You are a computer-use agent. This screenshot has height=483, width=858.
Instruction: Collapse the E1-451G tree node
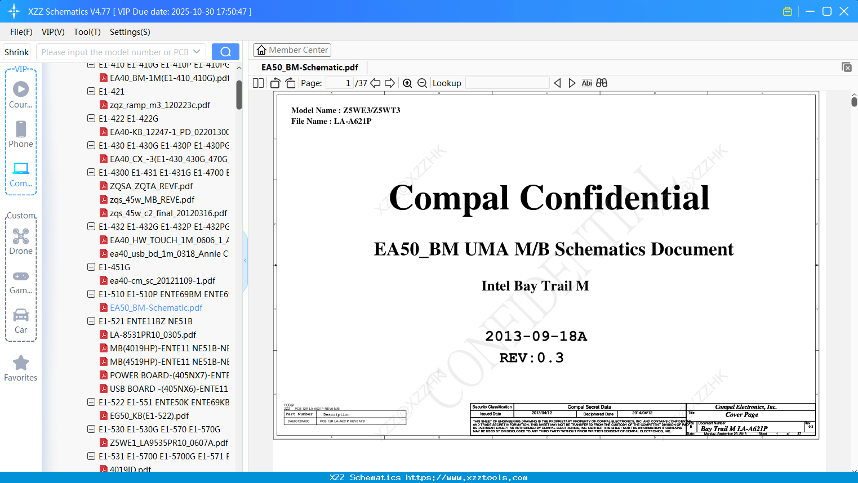(x=91, y=267)
